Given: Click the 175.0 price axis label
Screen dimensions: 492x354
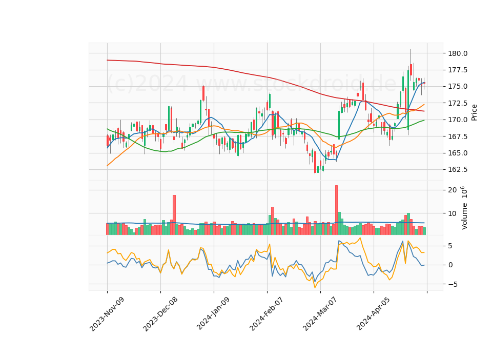Looking at the screenshot, I should [457, 86].
